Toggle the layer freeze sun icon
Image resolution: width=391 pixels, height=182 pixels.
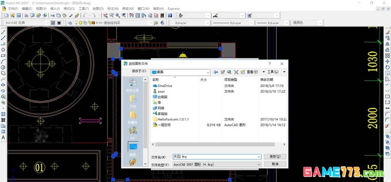[81, 23]
